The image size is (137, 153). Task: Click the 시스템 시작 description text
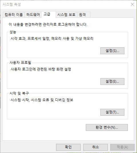pos(42,100)
